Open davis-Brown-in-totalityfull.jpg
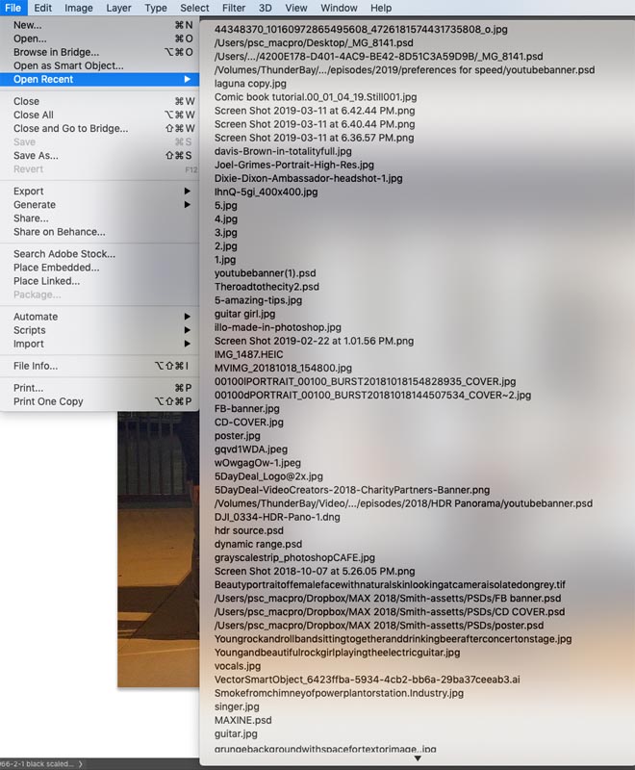Viewport: 635px width, 770px height. coord(283,151)
